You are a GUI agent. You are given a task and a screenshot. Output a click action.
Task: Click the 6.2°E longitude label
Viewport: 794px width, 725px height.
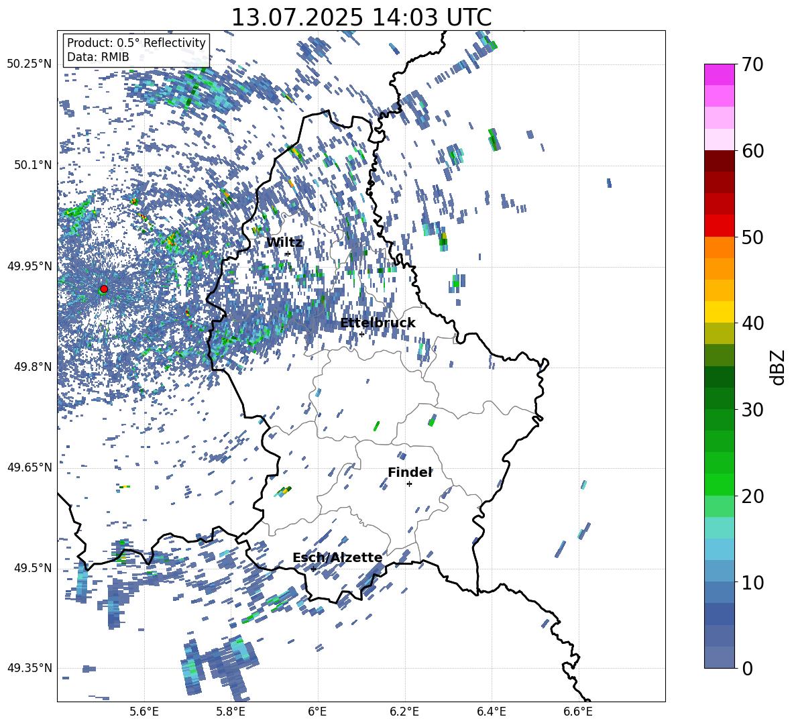pos(404,712)
